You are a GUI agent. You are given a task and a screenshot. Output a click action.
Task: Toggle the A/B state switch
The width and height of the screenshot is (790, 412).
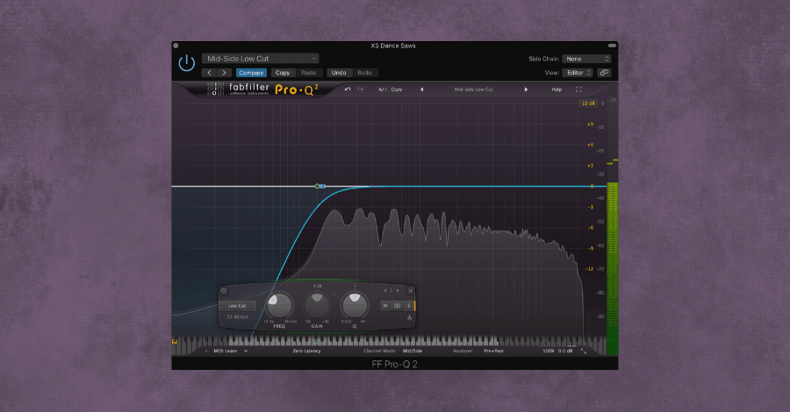point(383,89)
